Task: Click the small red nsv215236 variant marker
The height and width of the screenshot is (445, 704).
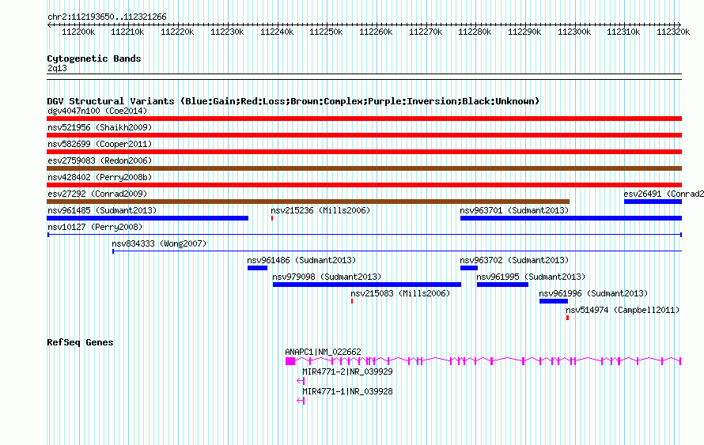Action: point(271,218)
